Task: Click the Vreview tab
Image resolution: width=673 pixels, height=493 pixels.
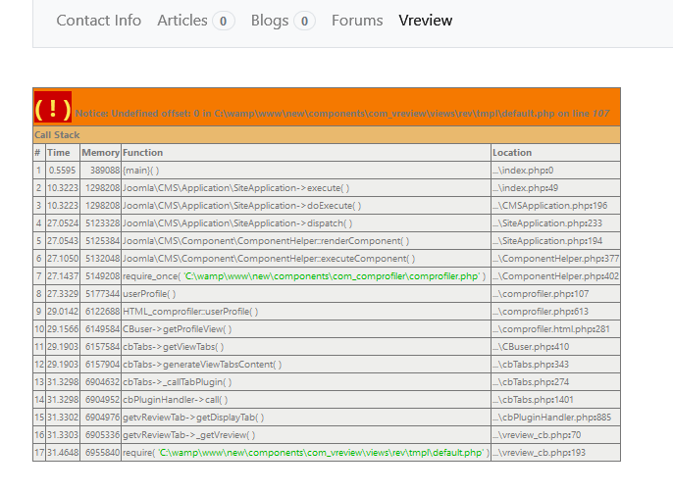Action: 426,21
